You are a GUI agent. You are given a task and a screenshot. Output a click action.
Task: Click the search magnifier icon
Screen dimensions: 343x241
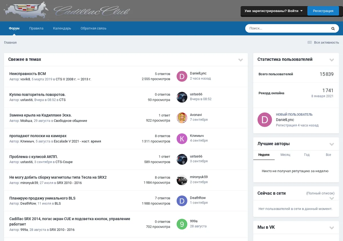point(333,29)
